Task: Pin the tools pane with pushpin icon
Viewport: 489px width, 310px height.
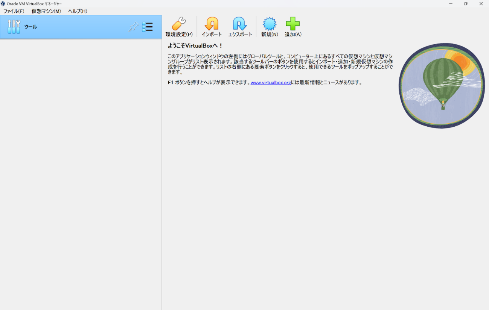Action: pyautogui.click(x=133, y=27)
